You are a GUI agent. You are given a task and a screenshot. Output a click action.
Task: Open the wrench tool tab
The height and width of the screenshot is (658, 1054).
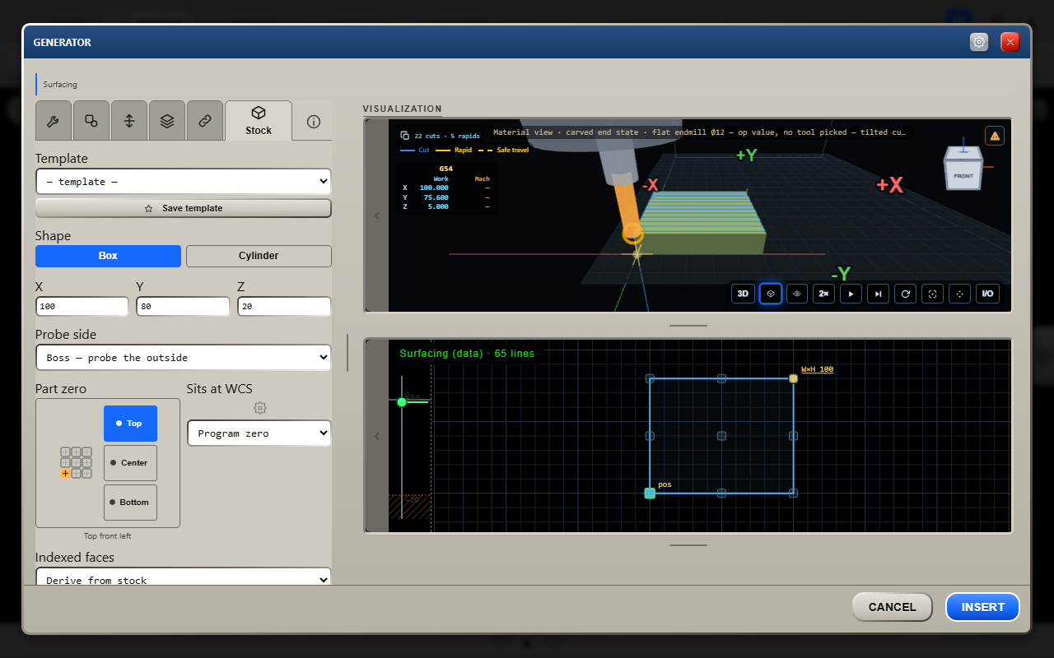click(54, 121)
